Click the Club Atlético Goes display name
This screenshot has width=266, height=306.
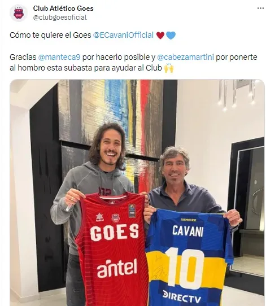[x=63, y=8]
